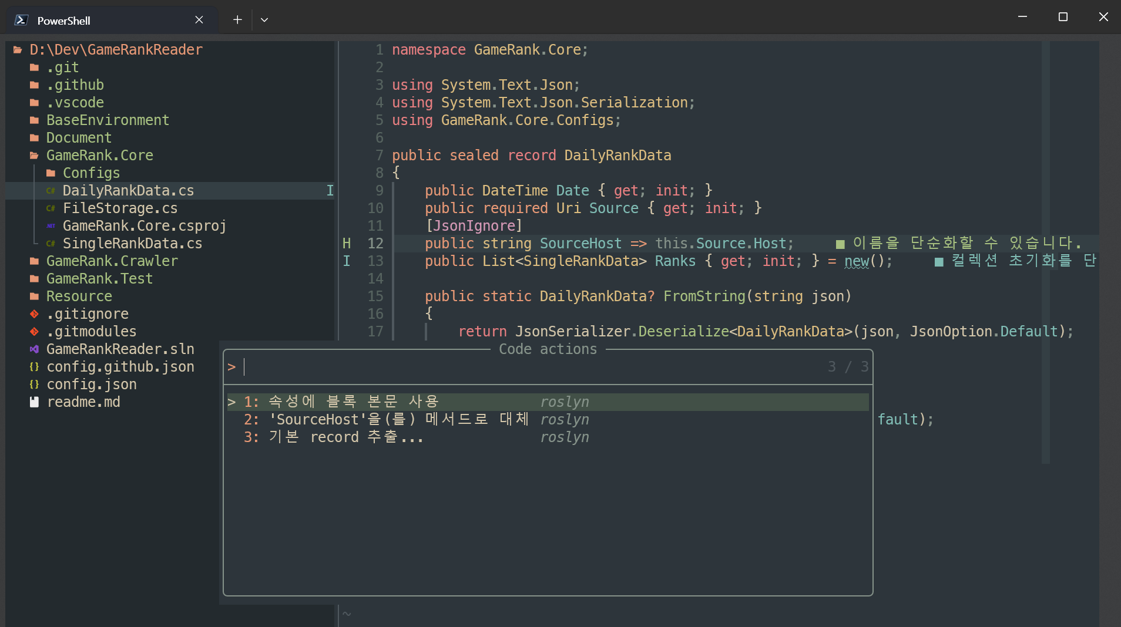Click the folder icon beside GameRank.Crawler
The width and height of the screenshot is (1121, 627).
tap(34, 261)
